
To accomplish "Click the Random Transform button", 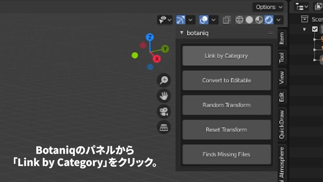I will point(227,105).
